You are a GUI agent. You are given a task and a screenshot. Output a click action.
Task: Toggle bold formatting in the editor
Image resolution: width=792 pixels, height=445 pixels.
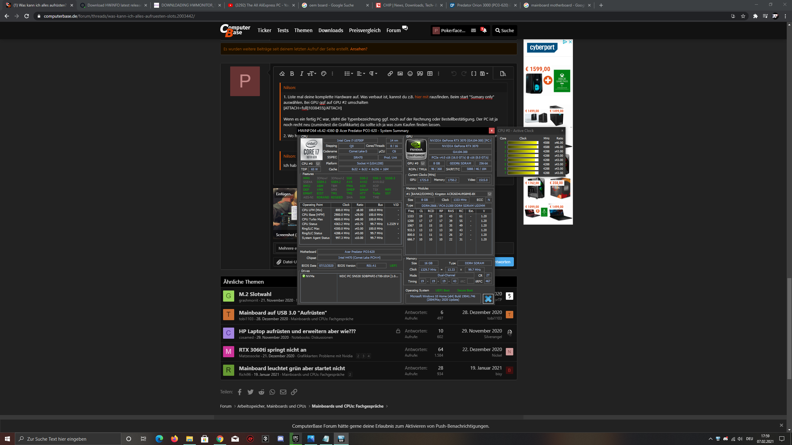pos(292,74)
